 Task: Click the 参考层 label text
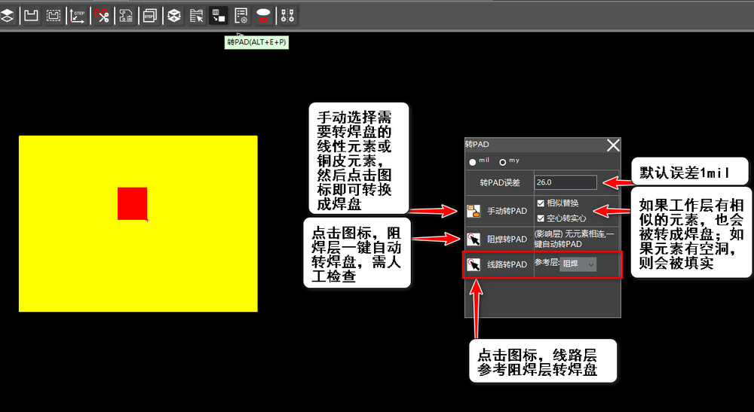pos(547,262)
